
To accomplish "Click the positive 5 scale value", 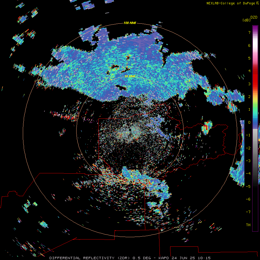I will 249,58.
